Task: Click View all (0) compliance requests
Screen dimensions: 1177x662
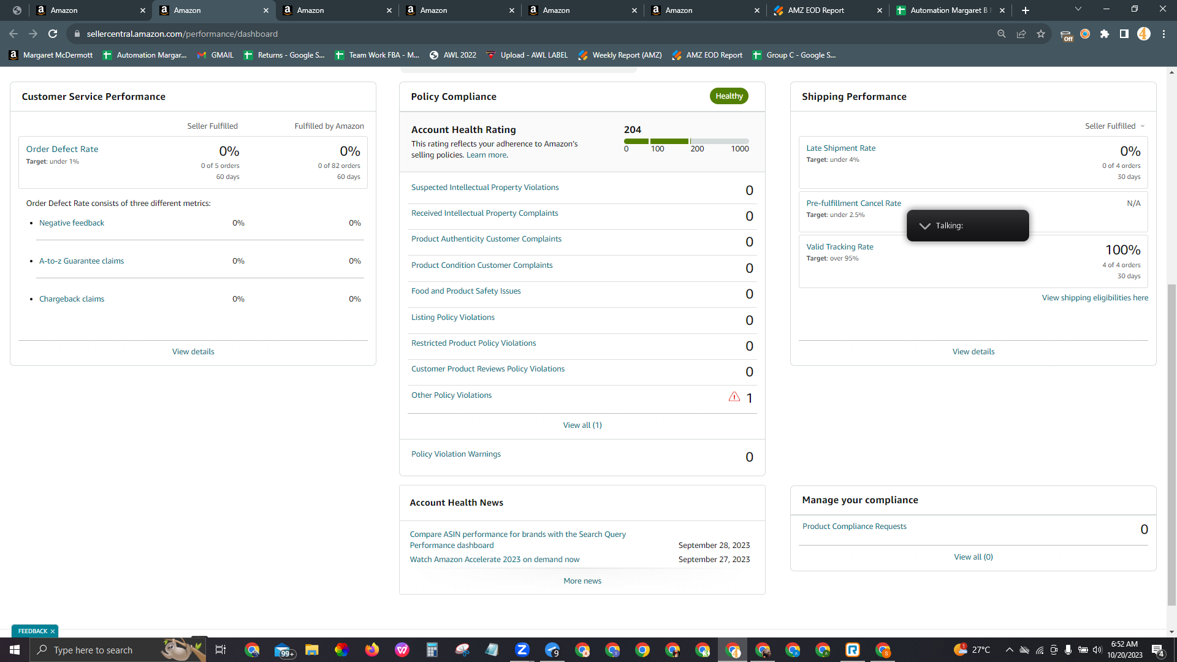Action: coord(973,557)
